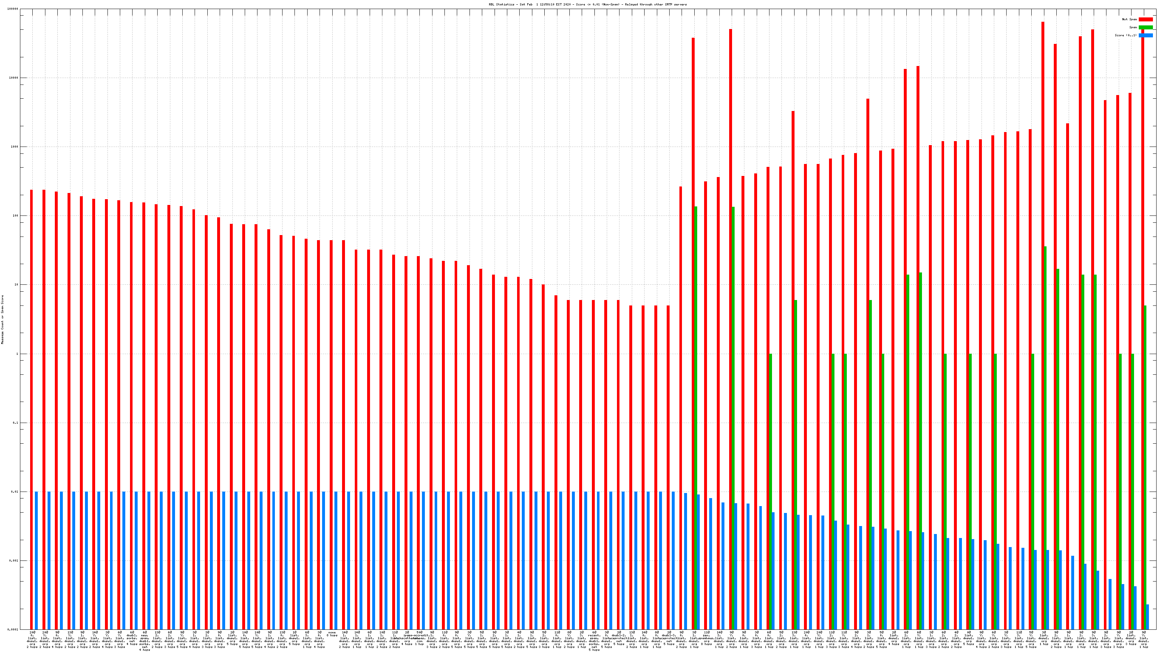
Task: Click the 0.0001 y-axis tick label
Action: (x=13, y=629)
